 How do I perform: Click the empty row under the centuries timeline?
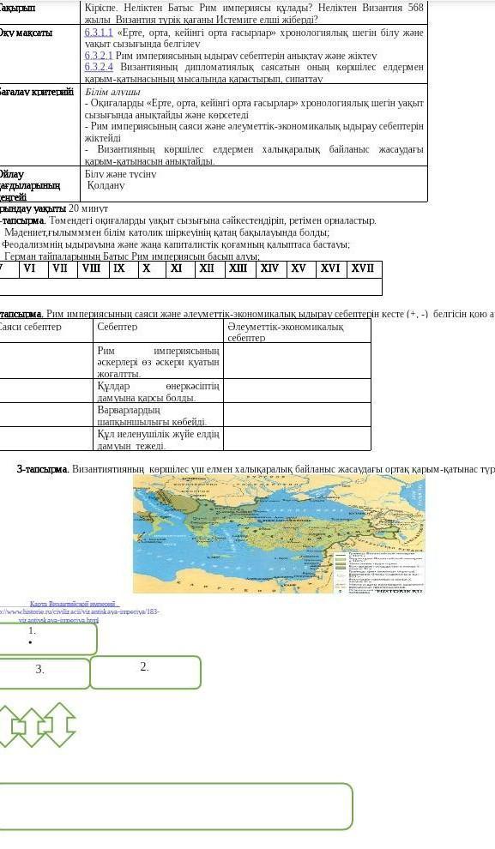pyautogui.click(x=190, y=286)
